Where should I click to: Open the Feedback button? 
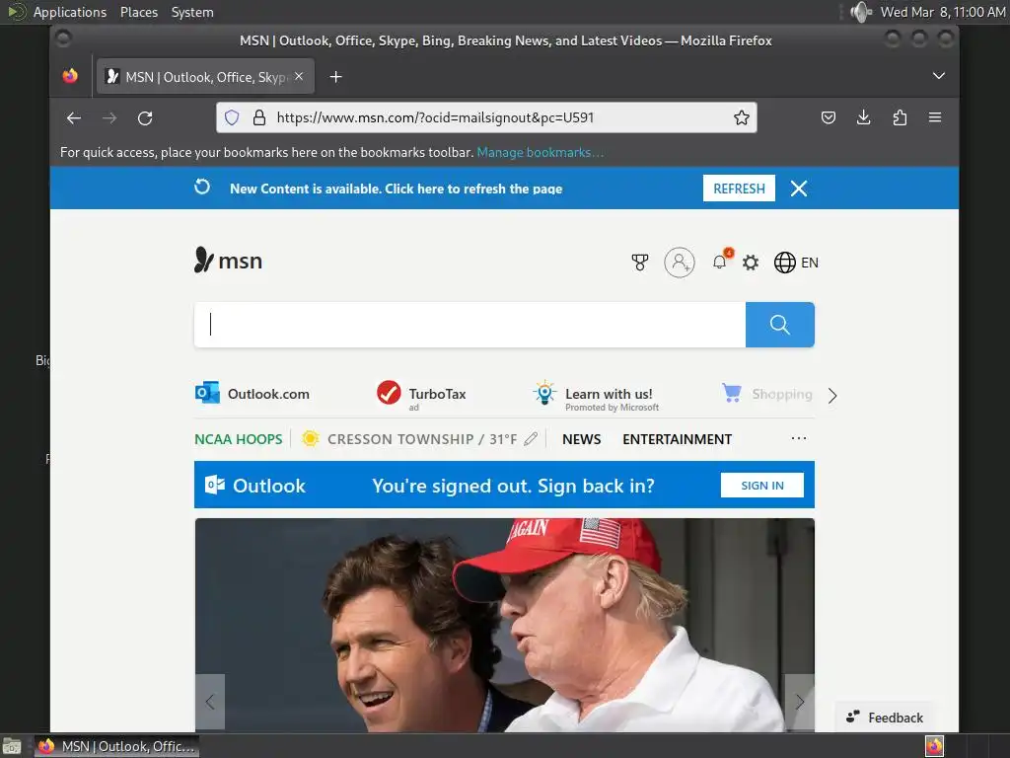[885, 718]
